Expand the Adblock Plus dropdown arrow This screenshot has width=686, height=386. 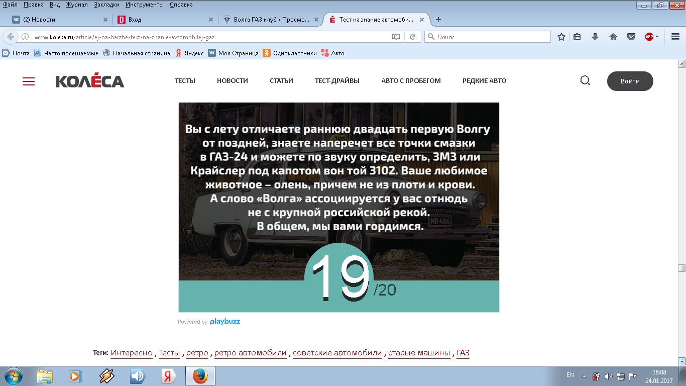[657, 37]
